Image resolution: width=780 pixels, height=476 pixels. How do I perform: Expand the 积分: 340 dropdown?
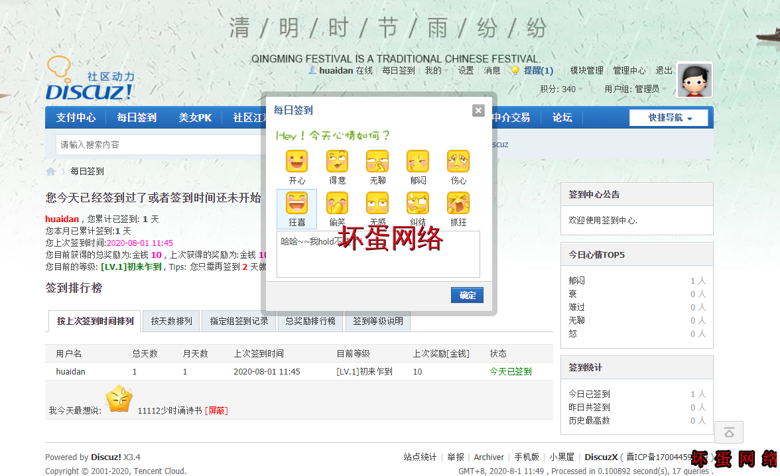click(561, 89)
